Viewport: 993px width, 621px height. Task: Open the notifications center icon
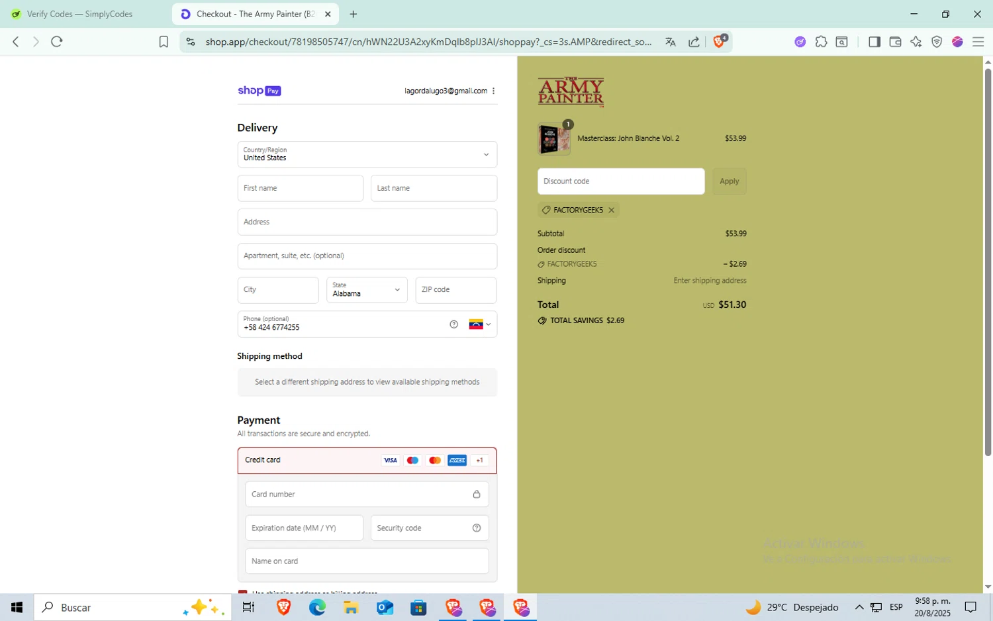970,607
